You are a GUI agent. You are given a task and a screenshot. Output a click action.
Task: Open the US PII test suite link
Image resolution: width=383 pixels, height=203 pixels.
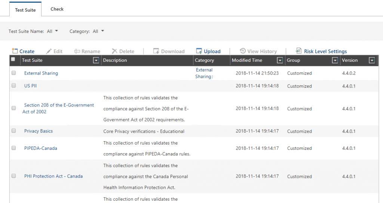pyautogui.click(x=30, y=86)
